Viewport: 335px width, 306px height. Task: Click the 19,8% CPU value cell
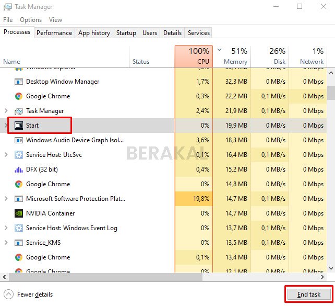click(194, 199)
